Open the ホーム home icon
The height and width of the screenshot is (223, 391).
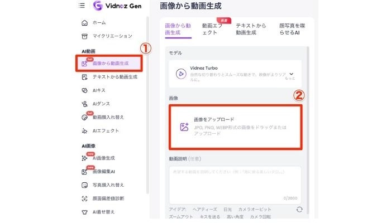coord(84,23)
